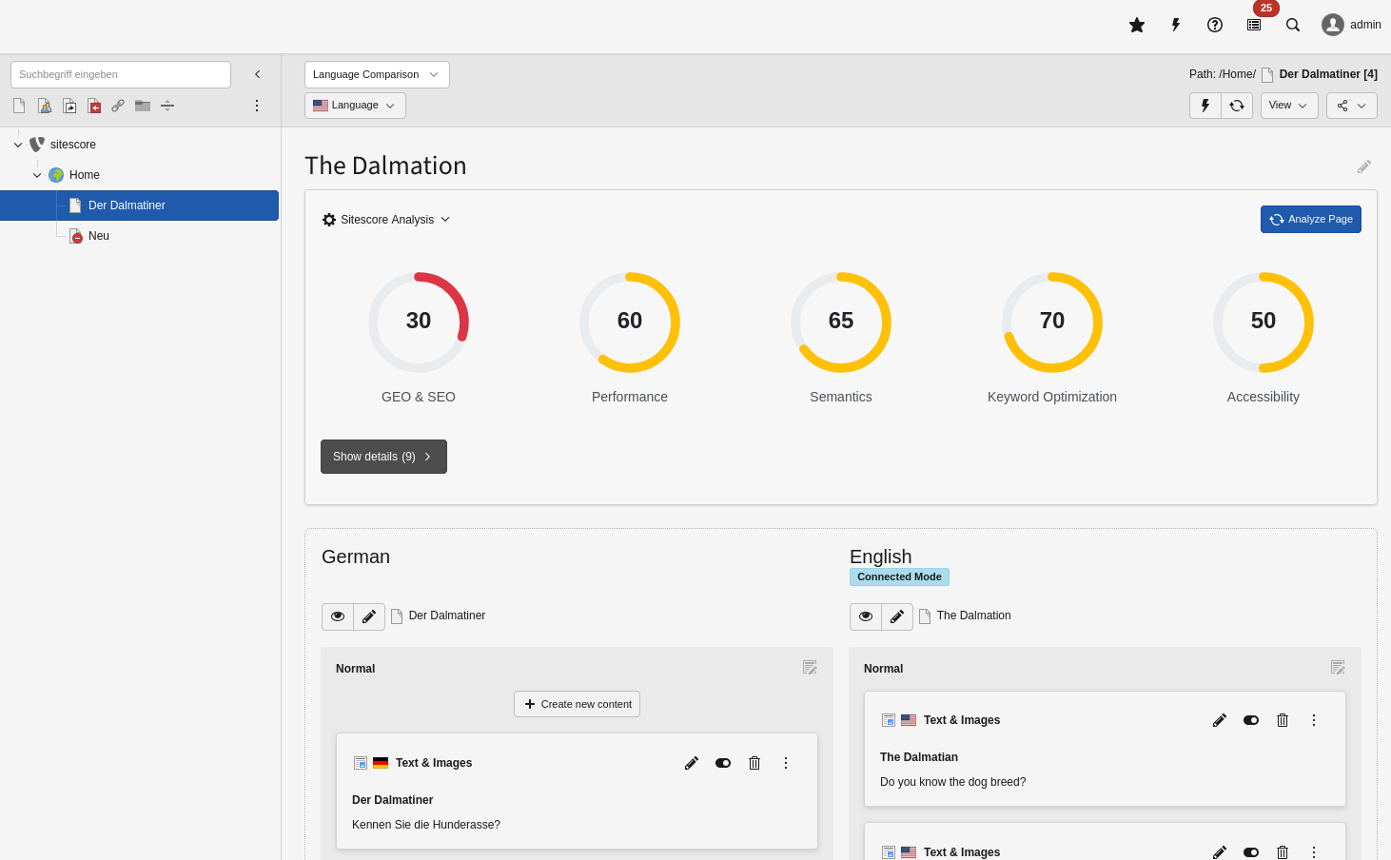The height and width of the screenshot is (860, 1391).
Task: Open the Language selector dropdown
Action: pos(355,106)
